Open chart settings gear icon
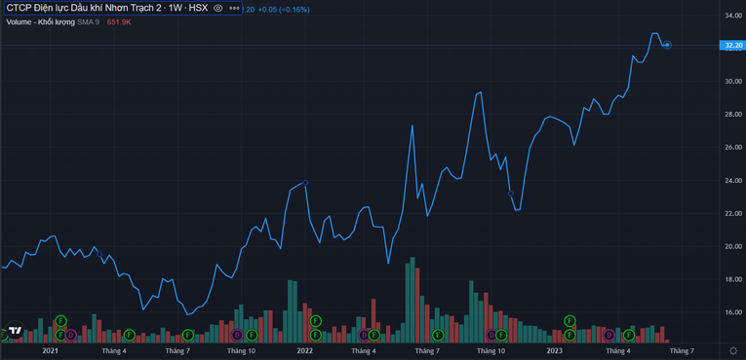This screenshot has height=360, width=746. [x=733, y=351]
